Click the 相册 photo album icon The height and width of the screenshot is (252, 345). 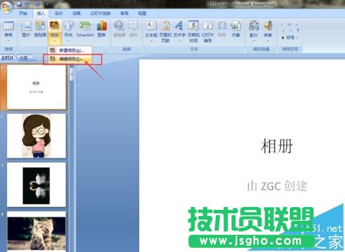click(55, 26)
